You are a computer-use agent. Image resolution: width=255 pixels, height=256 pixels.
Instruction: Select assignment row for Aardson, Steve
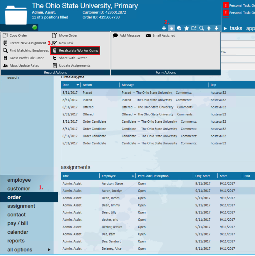coord(158,183)
